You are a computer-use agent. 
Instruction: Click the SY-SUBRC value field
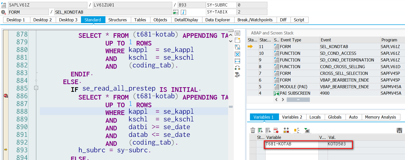tap(252, 5)
